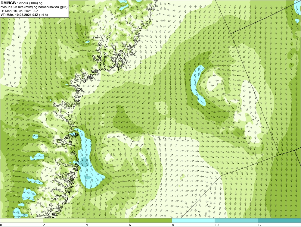Click the 2–4 m/s light green legend swatch
Viewport: 301px width, 227px height.
(x=64, y=220)
